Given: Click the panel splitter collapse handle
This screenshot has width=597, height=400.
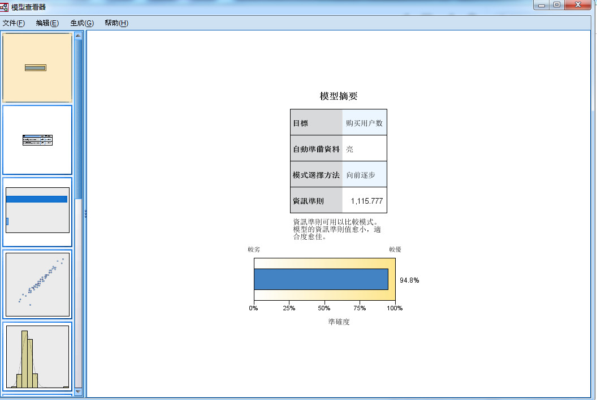Looking at the screenshot, I should click(85, 214).
